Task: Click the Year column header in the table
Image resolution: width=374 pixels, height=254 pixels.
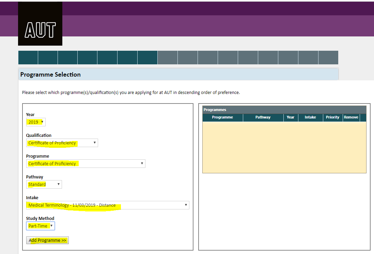Action: click(x=291, y=117)
